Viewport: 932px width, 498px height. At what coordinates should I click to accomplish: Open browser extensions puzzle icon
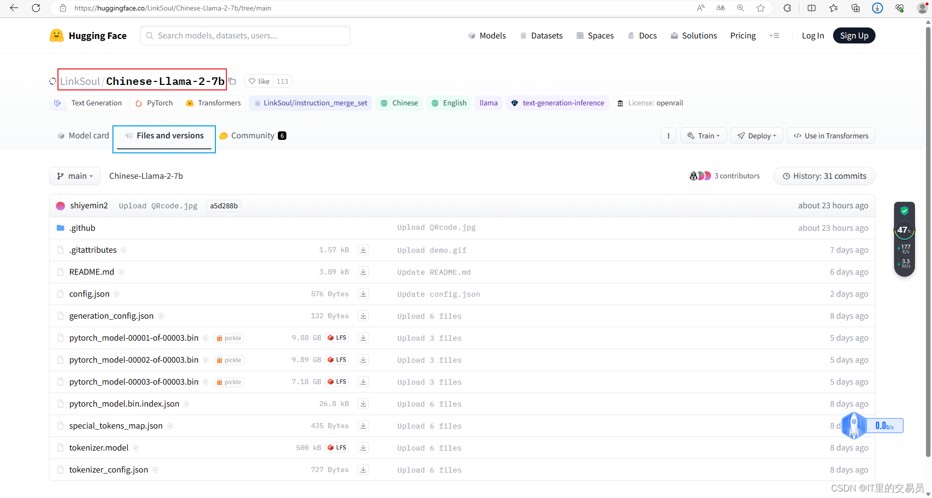[787, 8]
